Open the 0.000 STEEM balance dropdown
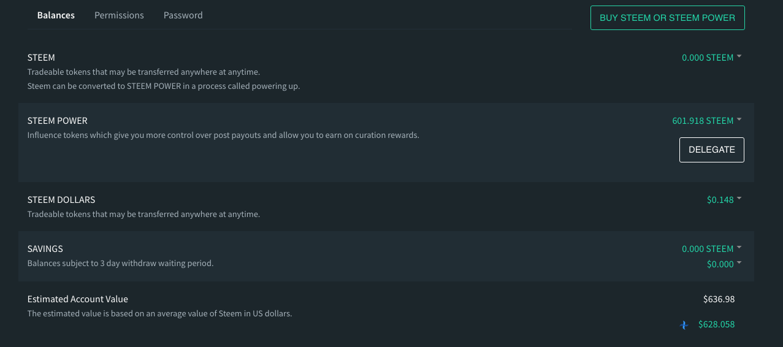783x347 pixels. pyautogui.click(x=711, y=58)
